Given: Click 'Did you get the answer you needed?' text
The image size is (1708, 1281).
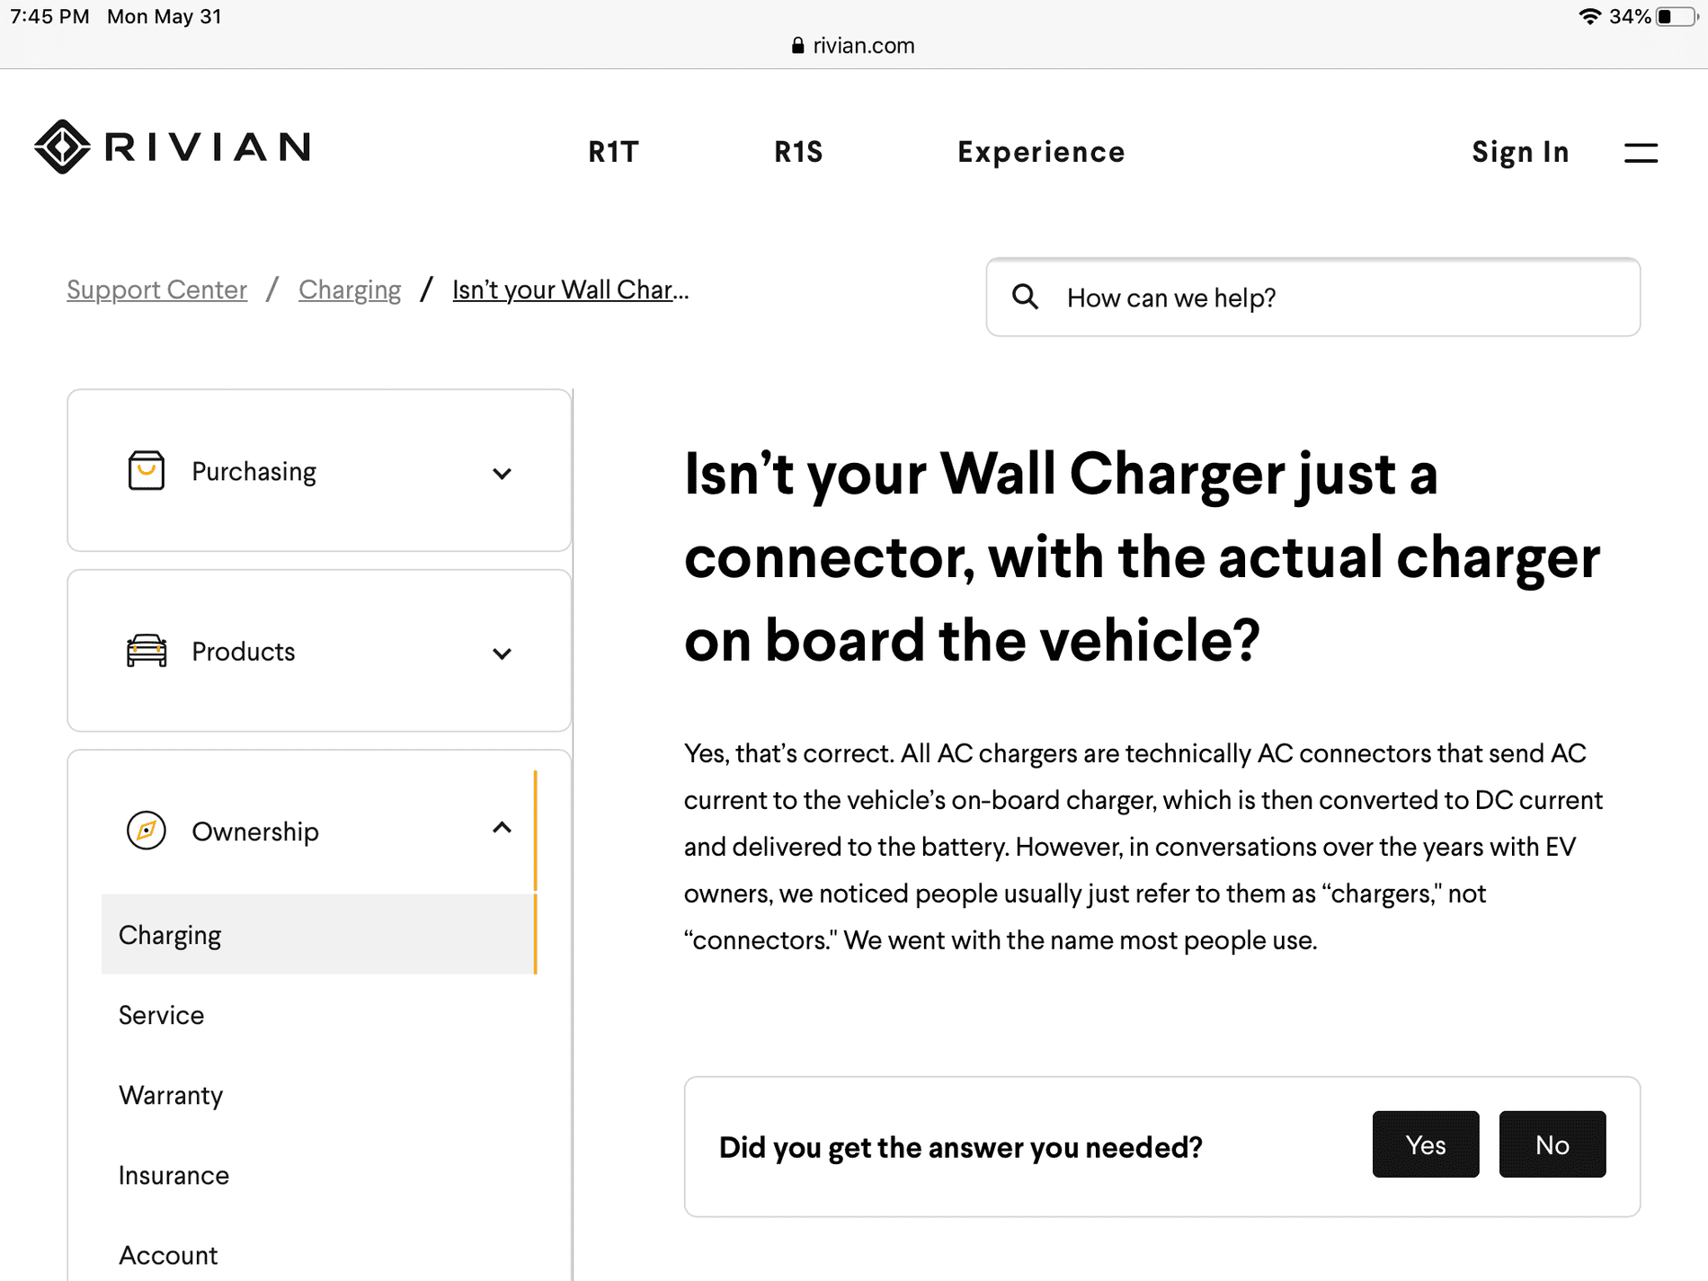Looking at the screenshot, I should tap(961, 1147).
